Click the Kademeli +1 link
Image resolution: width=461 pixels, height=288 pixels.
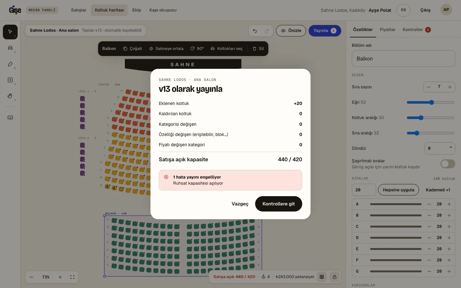point(438,190)
